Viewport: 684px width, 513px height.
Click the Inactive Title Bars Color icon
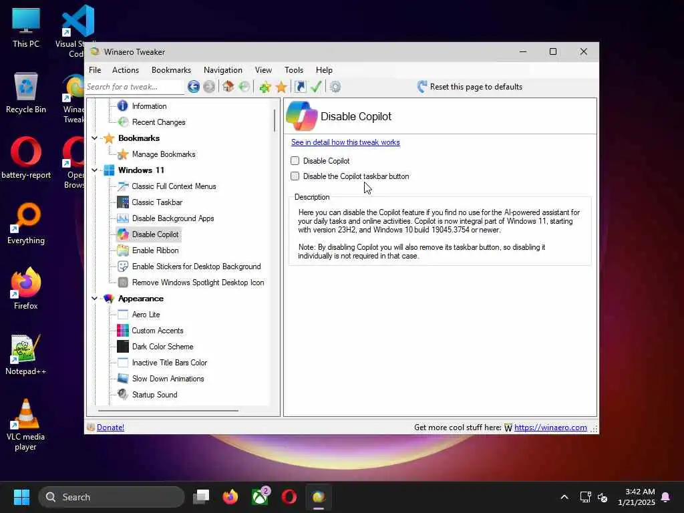coord(123,363)
